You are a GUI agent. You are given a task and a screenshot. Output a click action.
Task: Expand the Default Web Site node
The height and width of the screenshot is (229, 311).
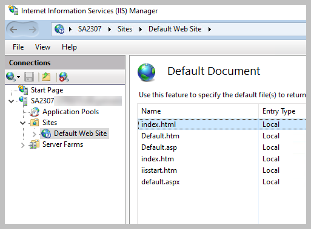[34, 134]
